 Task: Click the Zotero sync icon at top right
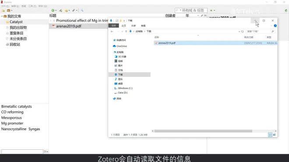point(286,10)
